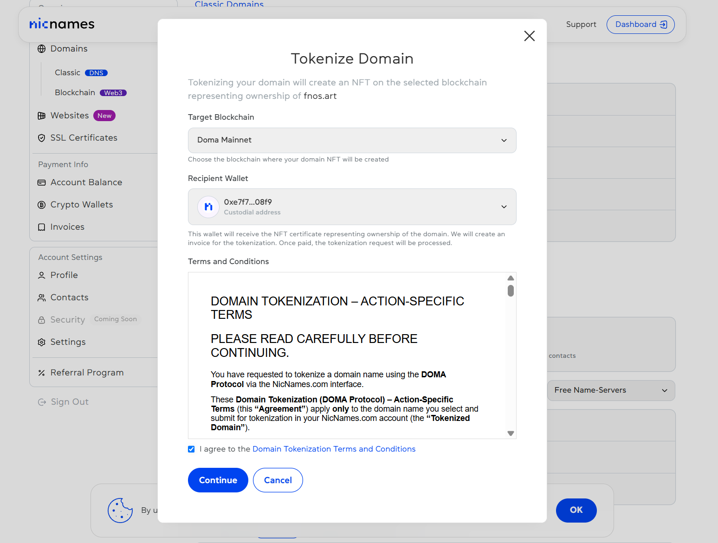Image resolution: width=718 pixels, height=543 pixels.
Task: Uncheck the agree to terms checkbox
Action: 191,449
